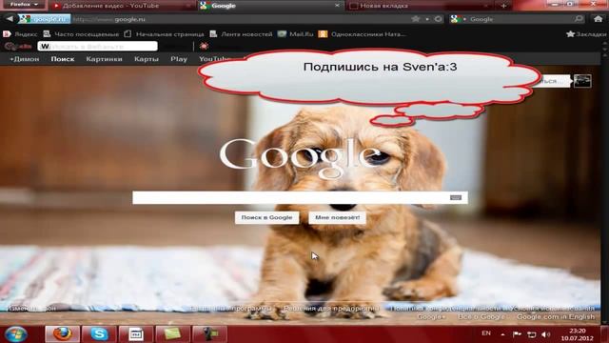Click the network tray icon
Viewport: 609px width, 343px height.
click(x=531, y=334)
